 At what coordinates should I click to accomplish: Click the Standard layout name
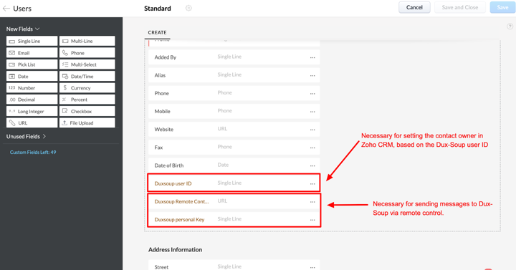pos(157,9)
